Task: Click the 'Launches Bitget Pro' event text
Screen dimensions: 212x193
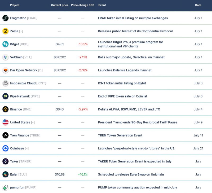Action: pyautogui.click(x=130, y=44)
